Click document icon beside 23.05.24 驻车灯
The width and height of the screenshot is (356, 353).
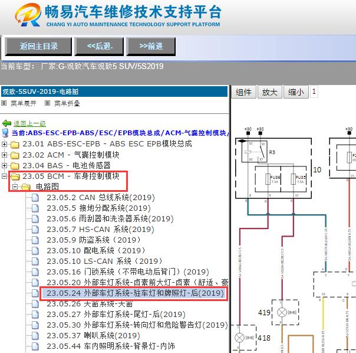coord(35,293)
